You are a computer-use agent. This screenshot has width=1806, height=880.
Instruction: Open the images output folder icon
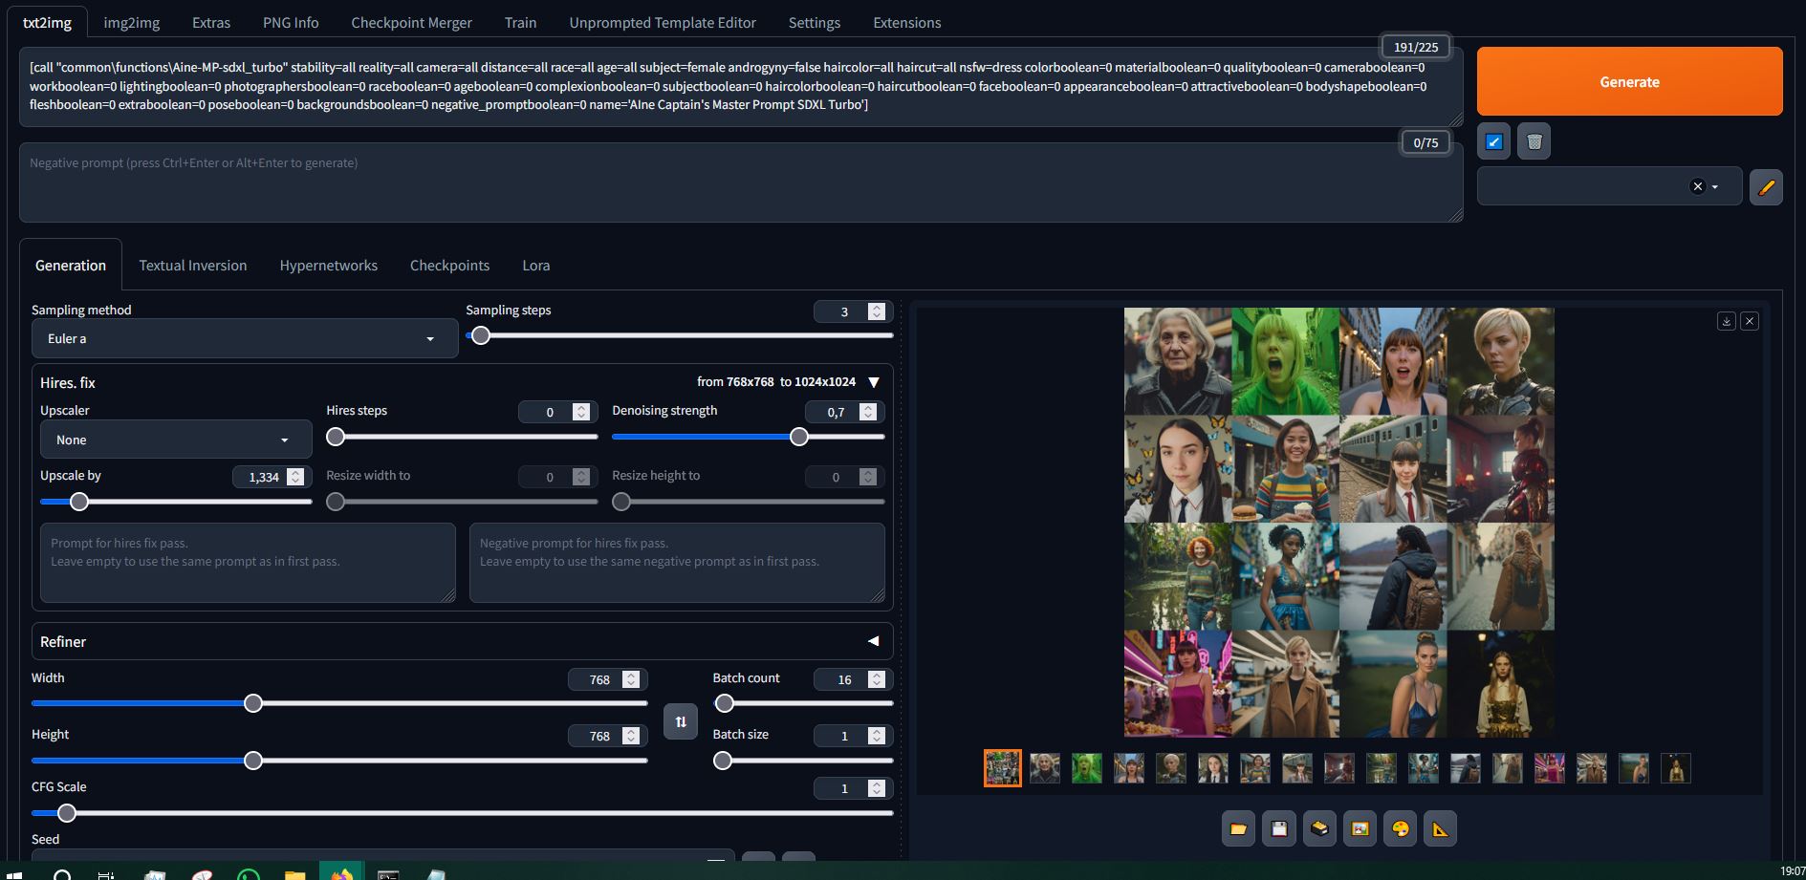coord(1238,829)
